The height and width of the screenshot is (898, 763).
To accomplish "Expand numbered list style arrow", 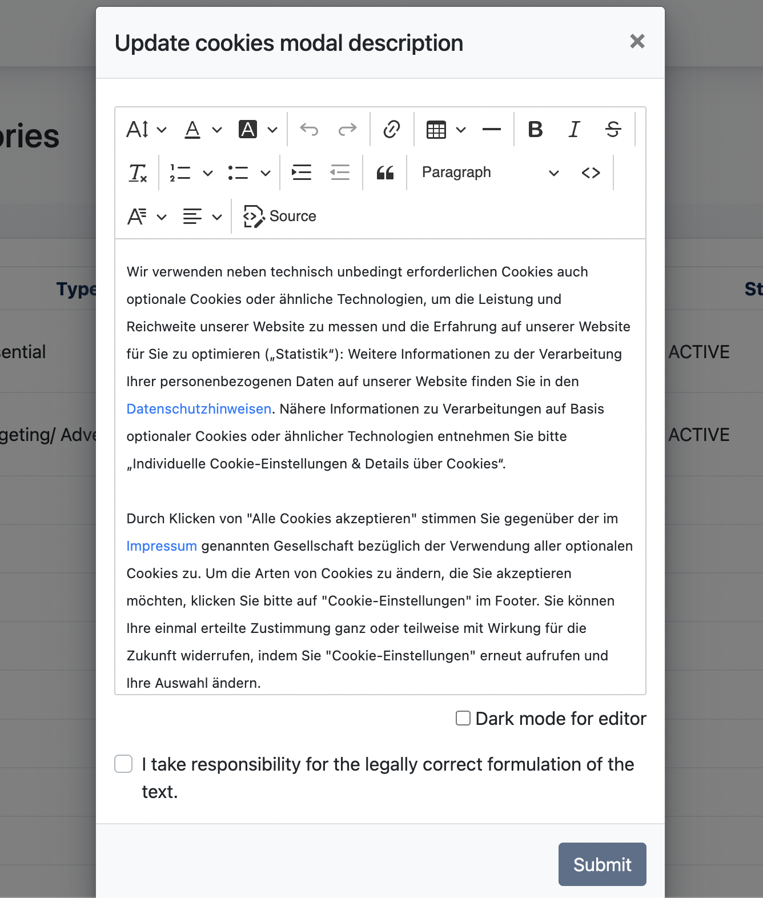I will [x=208, y=173].
